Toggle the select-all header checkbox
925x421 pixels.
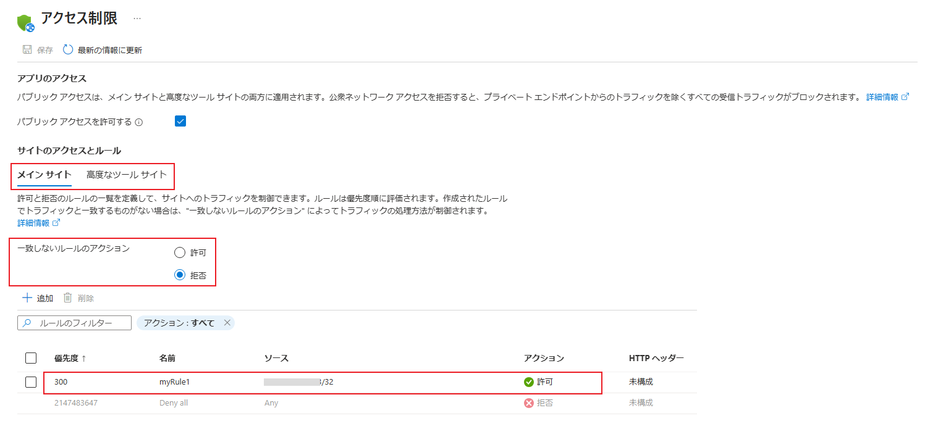point(31,358)
